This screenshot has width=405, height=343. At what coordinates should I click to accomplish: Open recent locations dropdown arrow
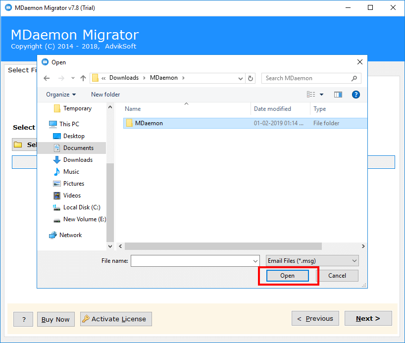click(73, 78)
